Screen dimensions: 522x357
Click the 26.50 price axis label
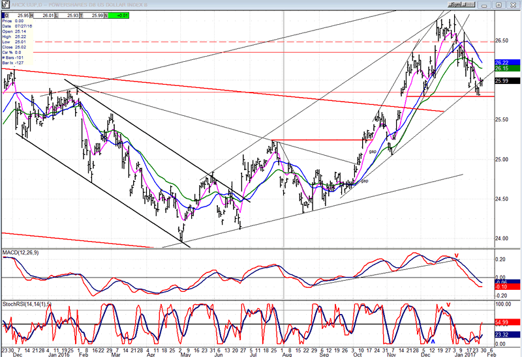tap(502, 40)
